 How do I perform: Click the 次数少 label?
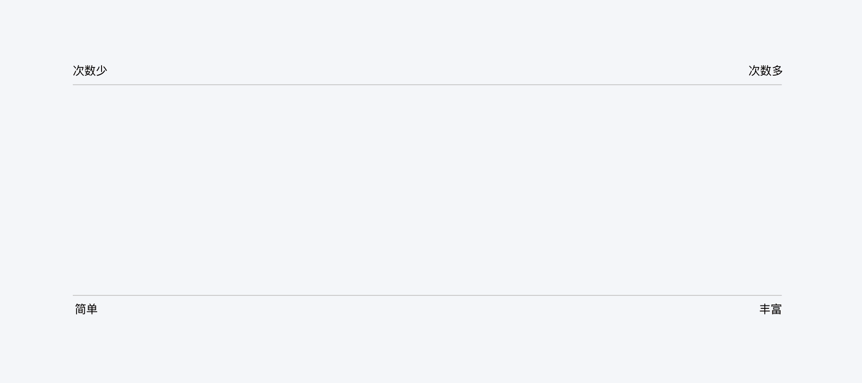[90, 71]
